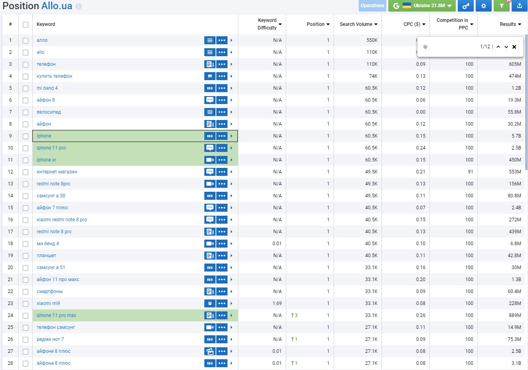Screen dimensions: 528x370
Task: Open CPC ($) column sort dropdown
Action: click(424, 24)
